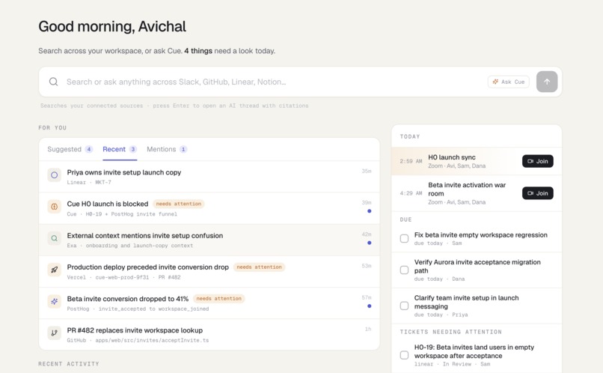Click the Cue alert icon for HO launch blocked
The image size is (603, 373).
(54, 207)
